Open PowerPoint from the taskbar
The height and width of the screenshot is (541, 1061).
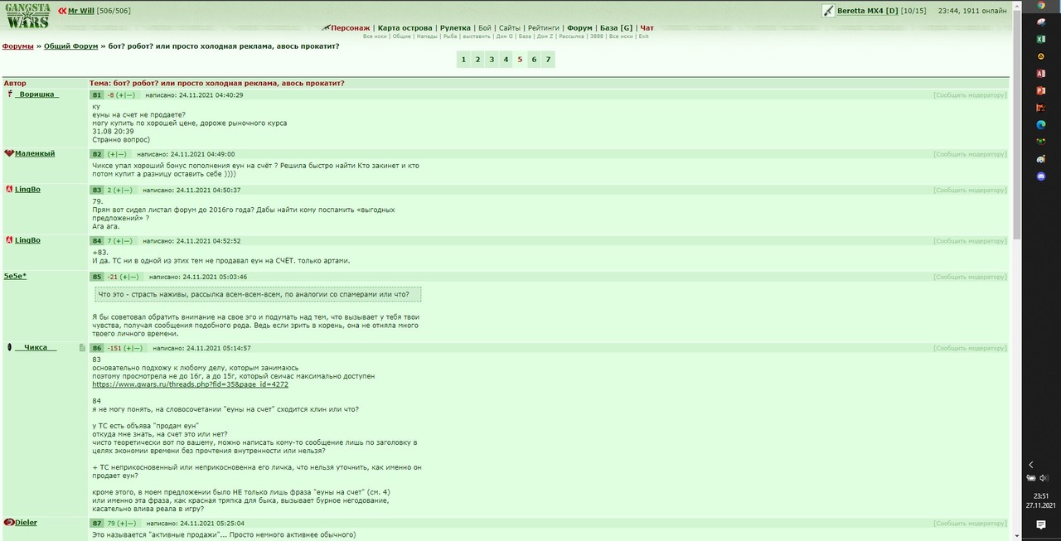(1041, 90)
